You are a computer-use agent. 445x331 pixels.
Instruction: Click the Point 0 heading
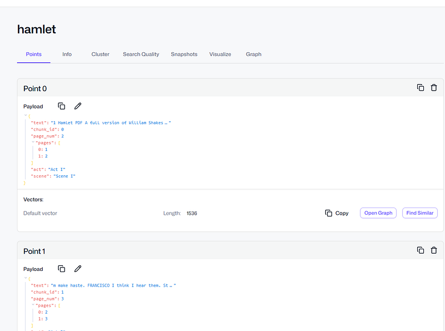pyautogui.click(x=35, y=88)
